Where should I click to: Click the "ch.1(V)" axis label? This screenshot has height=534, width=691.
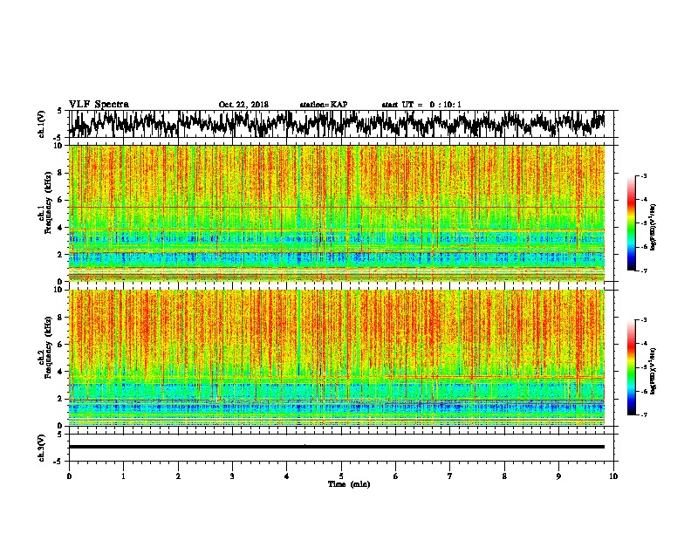click(x=42, y=123)
